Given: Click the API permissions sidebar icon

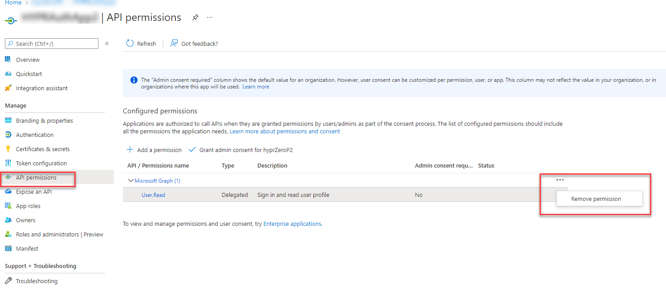Looking at the screenshot, I should click(8, 177).
